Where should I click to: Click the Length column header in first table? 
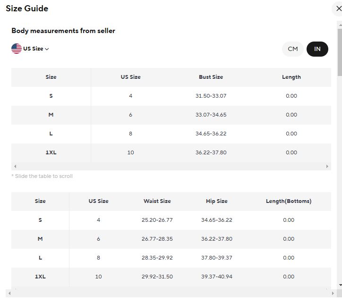(x=291, y=77)
